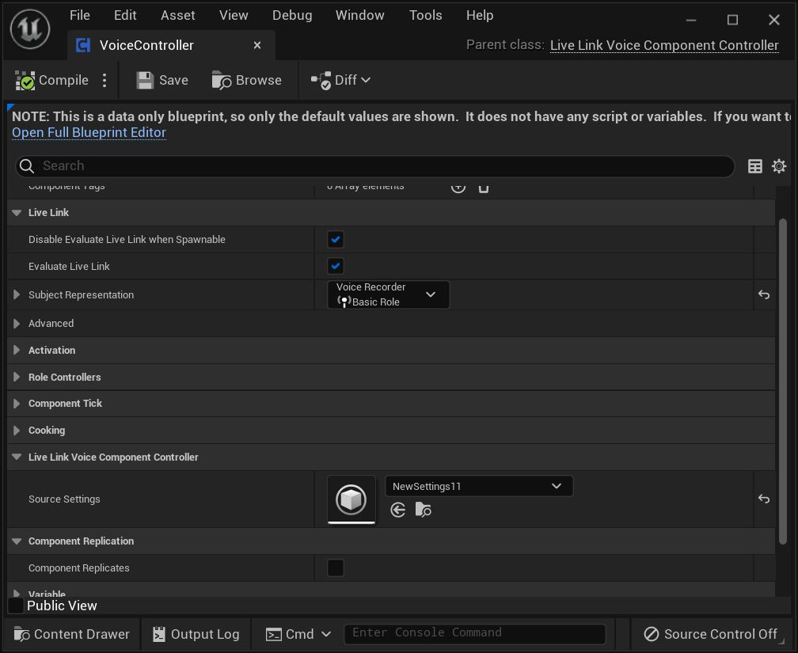Open Full Blueprint Editor link

[x=88, y=132]
